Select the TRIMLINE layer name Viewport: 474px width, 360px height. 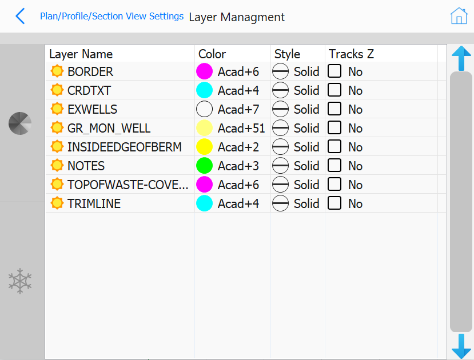pos(94,203)
